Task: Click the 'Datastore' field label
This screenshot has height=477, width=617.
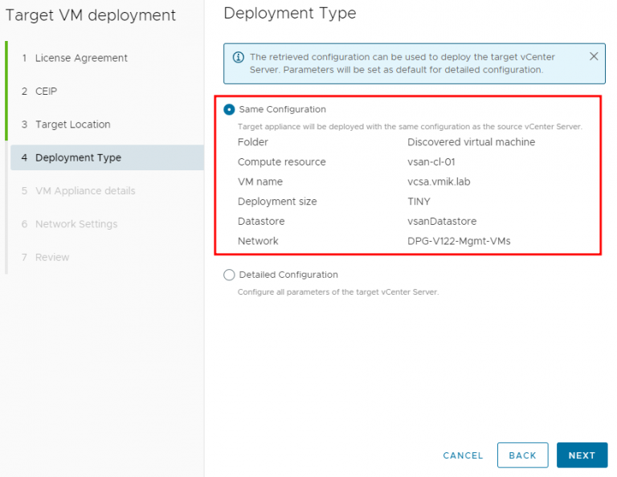Action: pos(261,221)
